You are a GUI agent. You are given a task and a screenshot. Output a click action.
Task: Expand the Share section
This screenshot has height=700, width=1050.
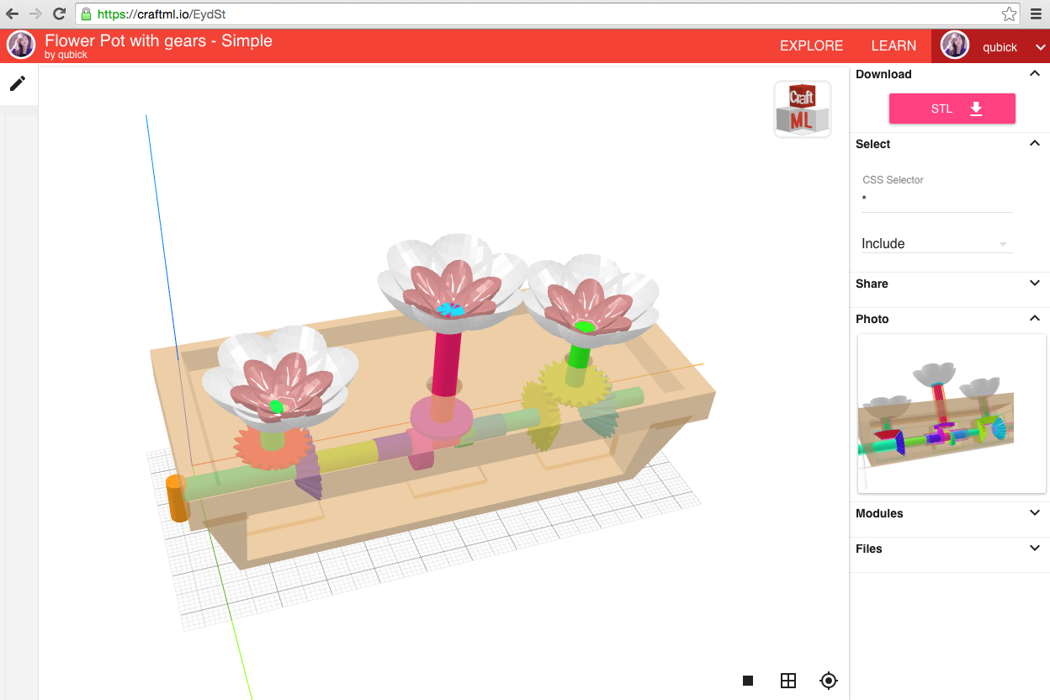tap(1035, 284)
